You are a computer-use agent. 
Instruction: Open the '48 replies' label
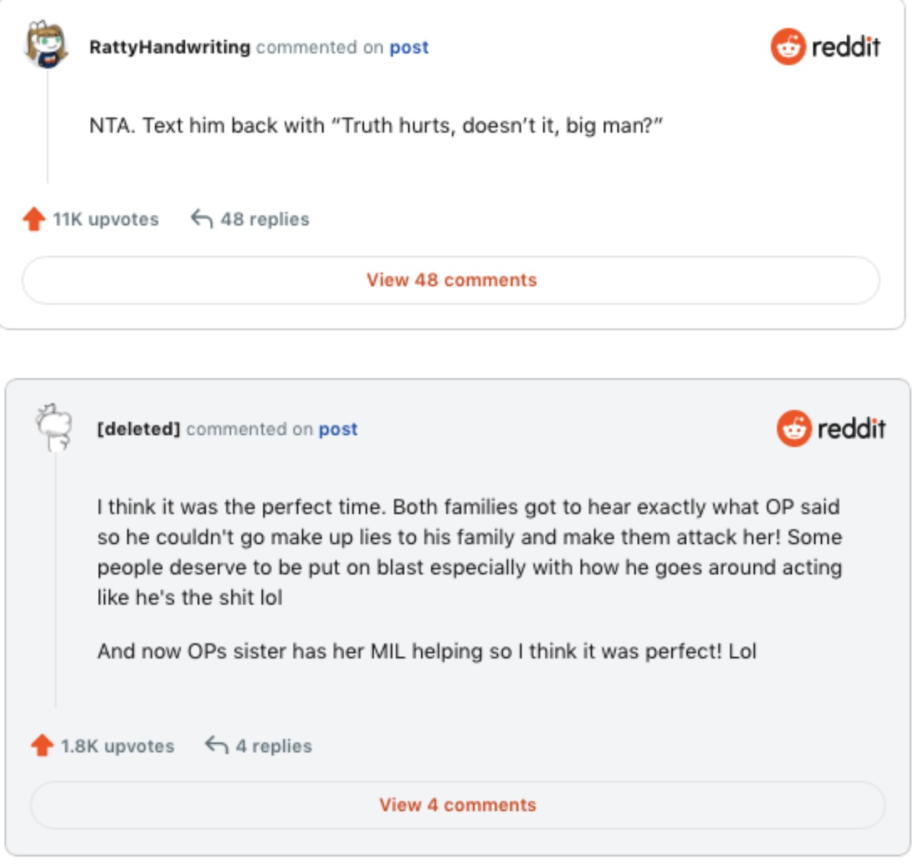265,219
